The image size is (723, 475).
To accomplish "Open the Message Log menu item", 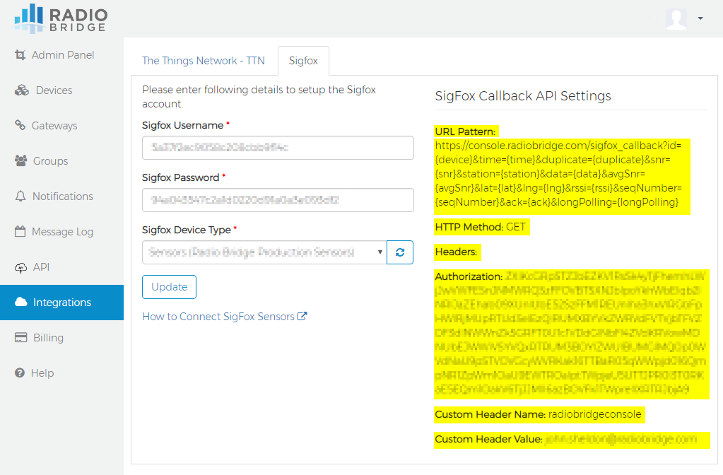I will pos(61,232).
